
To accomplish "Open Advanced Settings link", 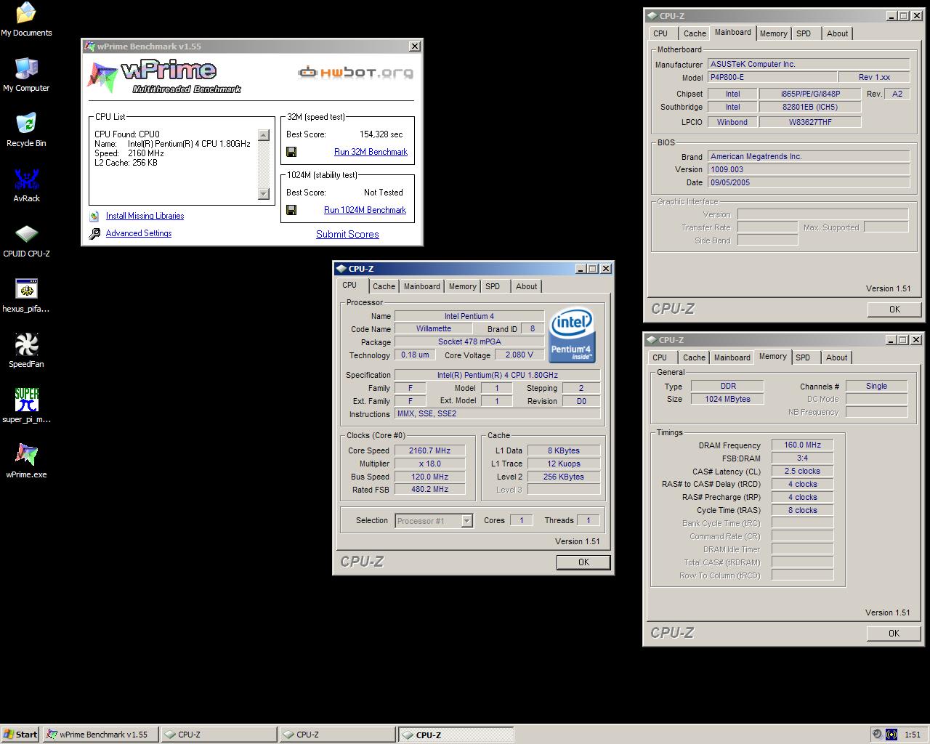I will [139, 233].
